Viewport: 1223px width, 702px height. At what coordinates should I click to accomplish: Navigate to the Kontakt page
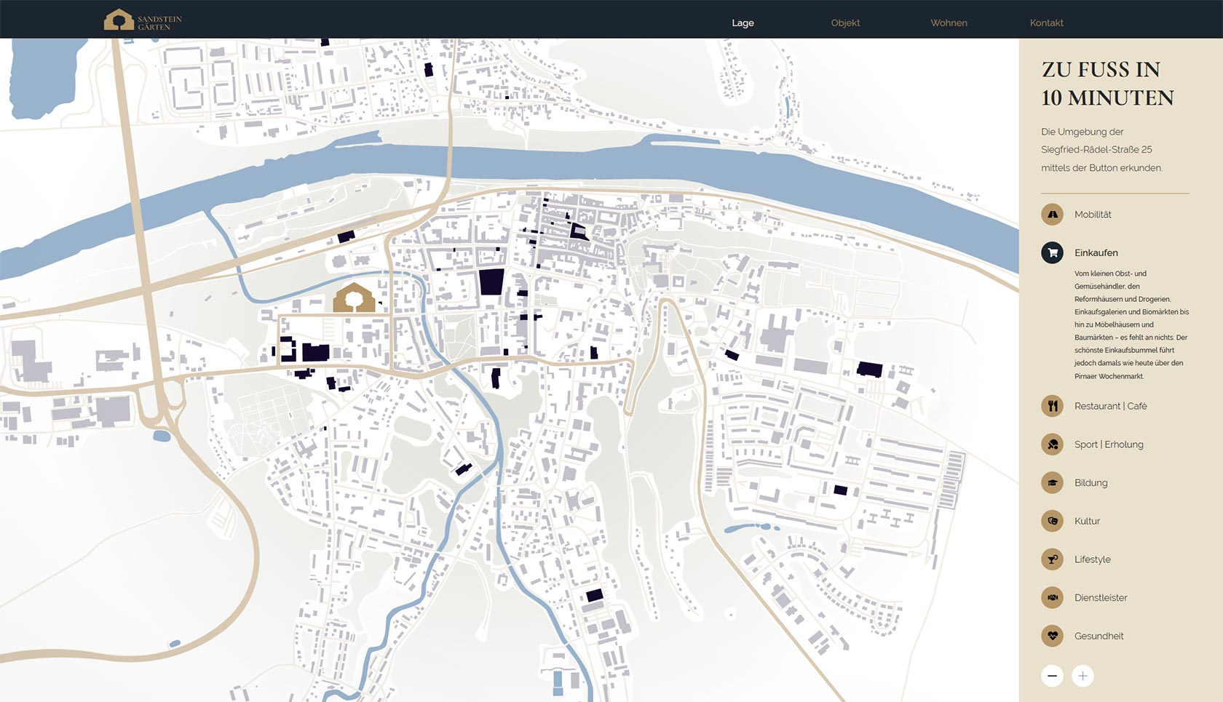[x=1046, y=23]
